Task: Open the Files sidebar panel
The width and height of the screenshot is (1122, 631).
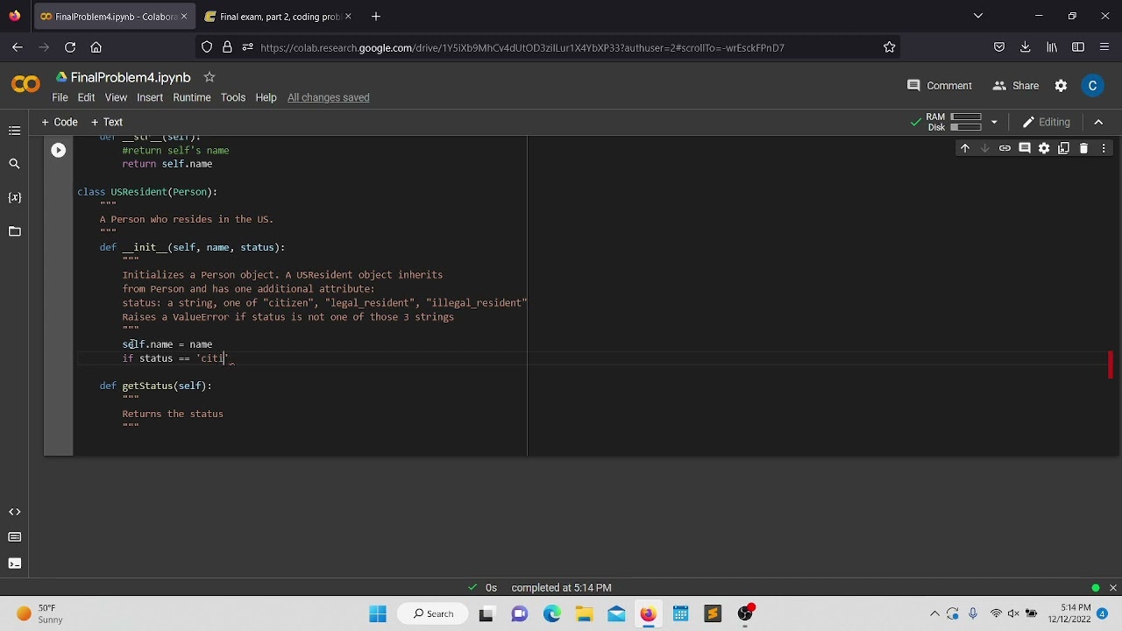Action: pyautogui.click(x=14, y=231)
